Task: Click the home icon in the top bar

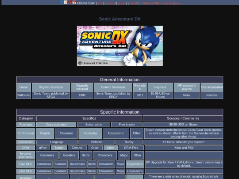Action: 74,2
